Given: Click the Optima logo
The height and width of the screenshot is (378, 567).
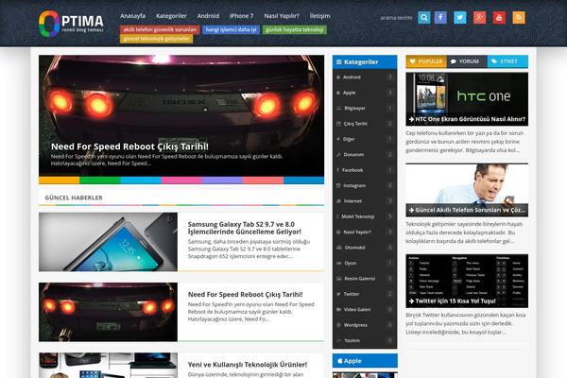Looking at the screenshot, I should pos(71,24).
